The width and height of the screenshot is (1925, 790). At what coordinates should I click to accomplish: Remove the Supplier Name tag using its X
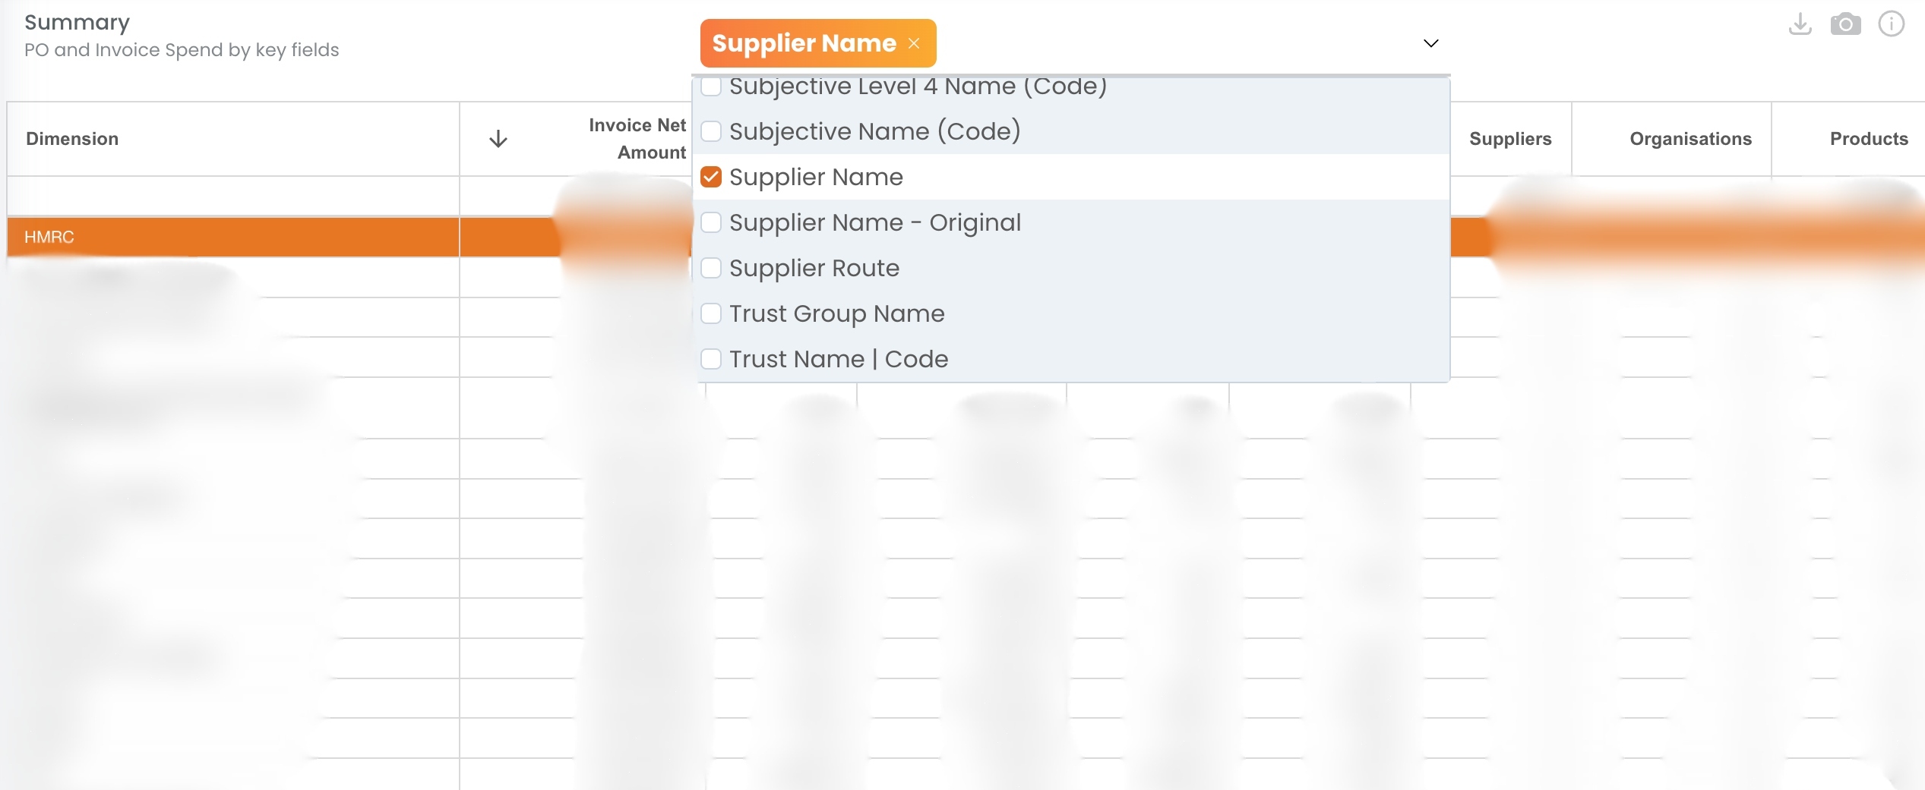tap(914, 43)
